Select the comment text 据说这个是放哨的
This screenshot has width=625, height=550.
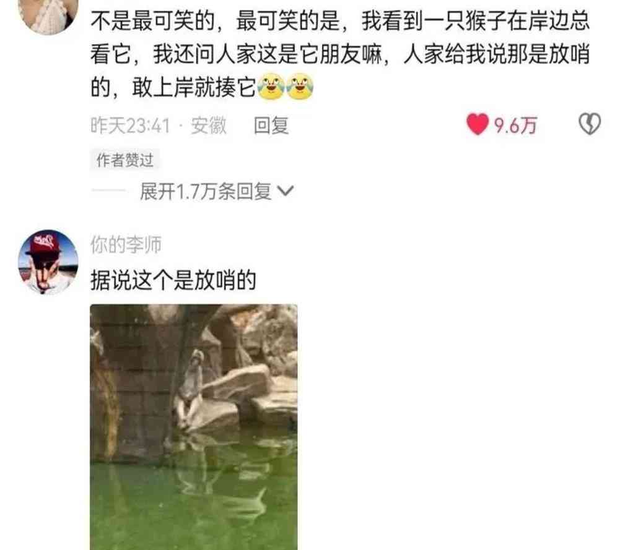173,280
